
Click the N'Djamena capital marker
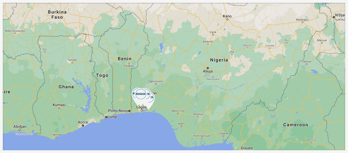click(x=334, y=17)
